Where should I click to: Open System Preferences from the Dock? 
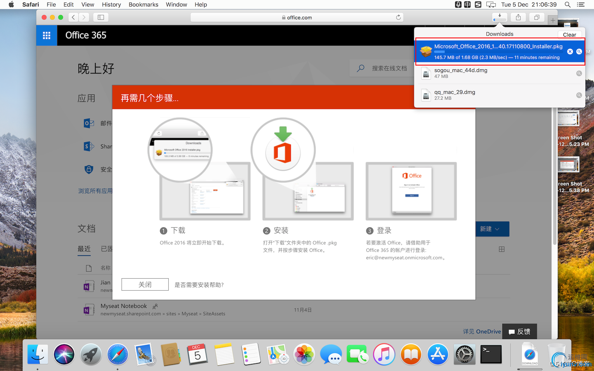[464, 355]
